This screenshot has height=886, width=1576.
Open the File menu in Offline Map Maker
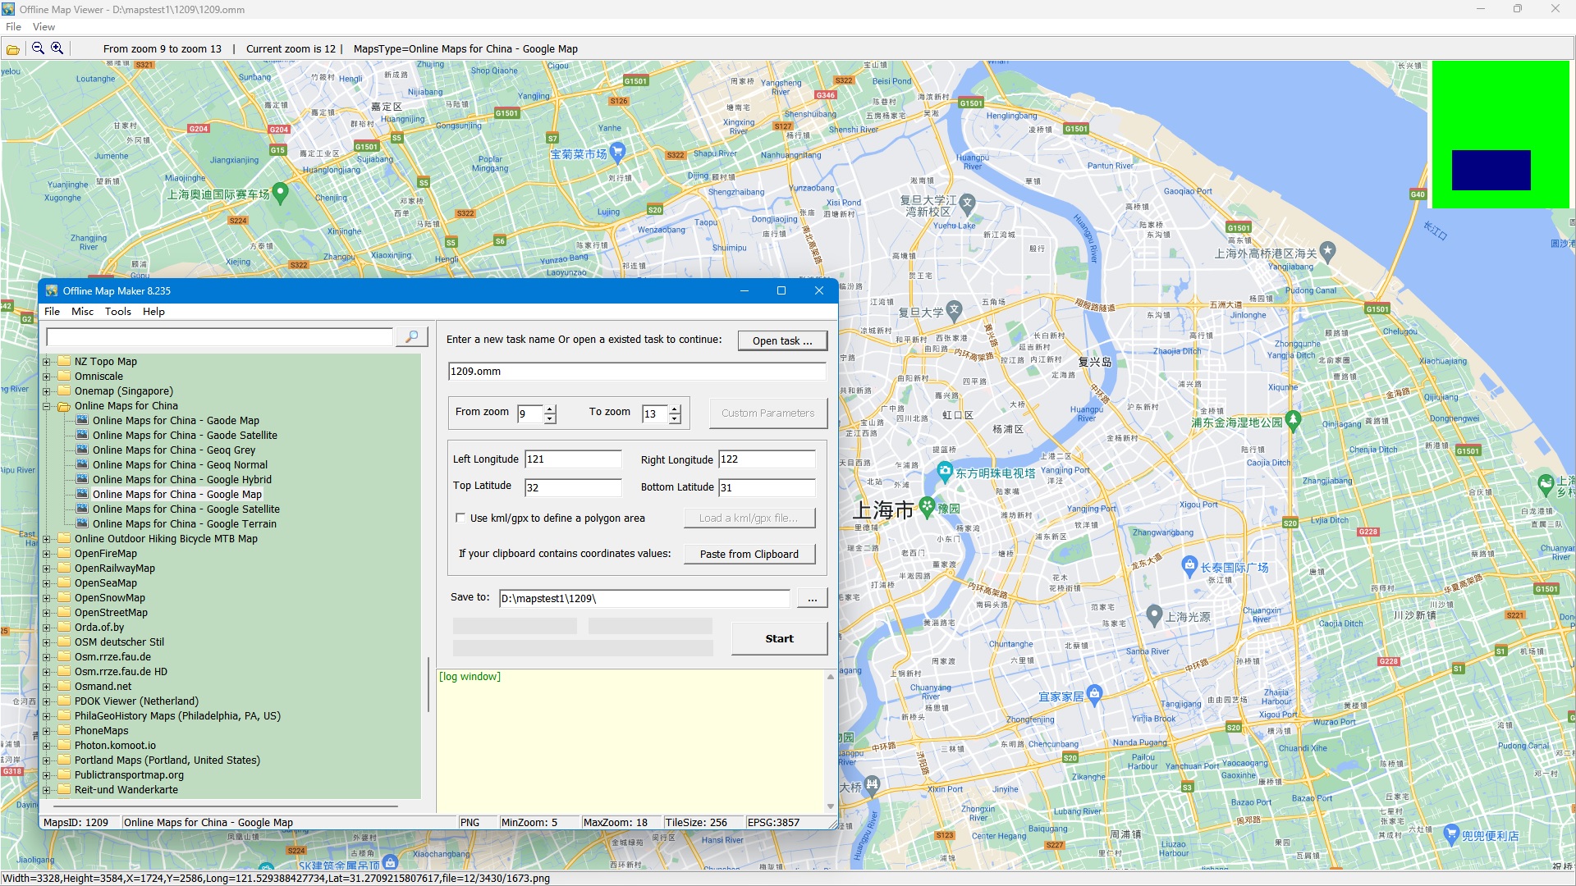[x=52, y=311]
